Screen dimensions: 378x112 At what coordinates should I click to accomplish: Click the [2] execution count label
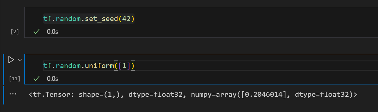click(x=15, y=31)
